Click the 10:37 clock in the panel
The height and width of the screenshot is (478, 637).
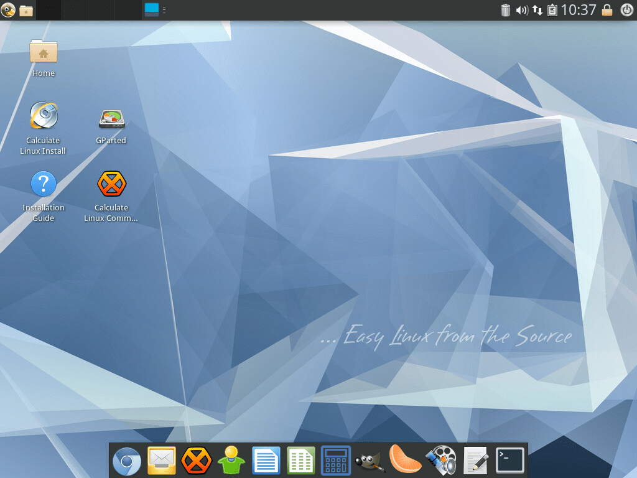[x=579, y=10]
